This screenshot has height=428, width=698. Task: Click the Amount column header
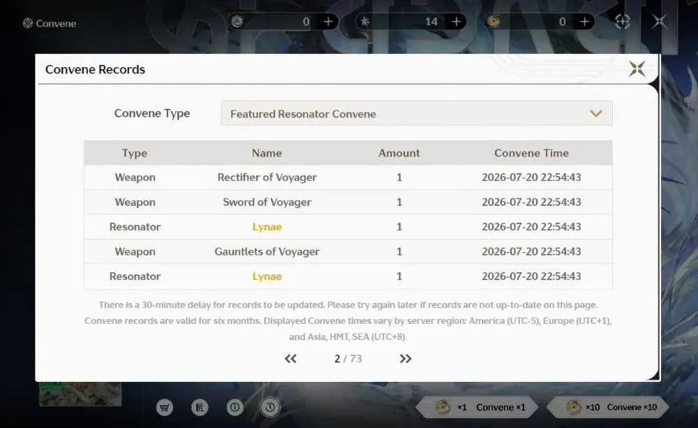pyautogui.click(x=399, y=153)
